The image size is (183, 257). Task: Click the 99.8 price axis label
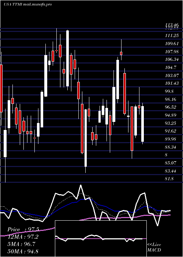(x=169, y=91)
